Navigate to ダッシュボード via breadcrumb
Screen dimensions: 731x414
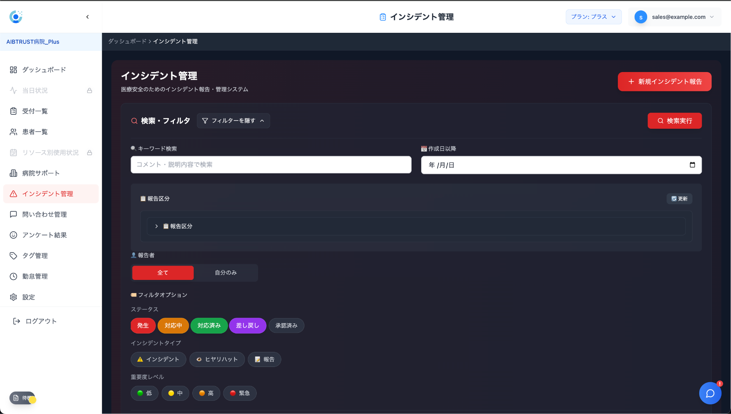(x=127, y=41)
